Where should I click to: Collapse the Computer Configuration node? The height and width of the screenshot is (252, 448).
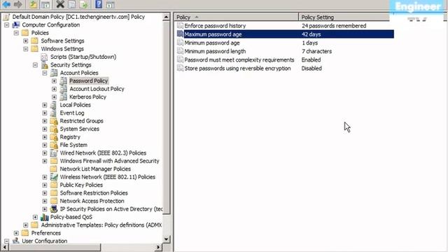[7, 25]
